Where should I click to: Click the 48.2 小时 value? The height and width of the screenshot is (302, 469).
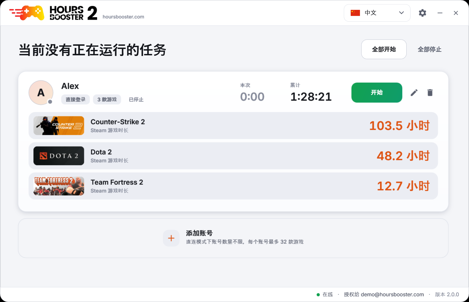(403, 156)
